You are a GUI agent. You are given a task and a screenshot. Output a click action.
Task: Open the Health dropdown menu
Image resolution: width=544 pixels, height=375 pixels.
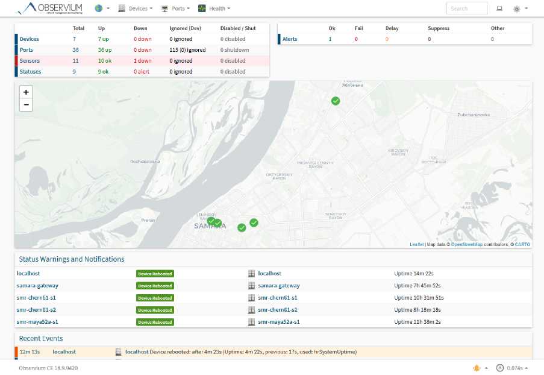pos(214,8)
